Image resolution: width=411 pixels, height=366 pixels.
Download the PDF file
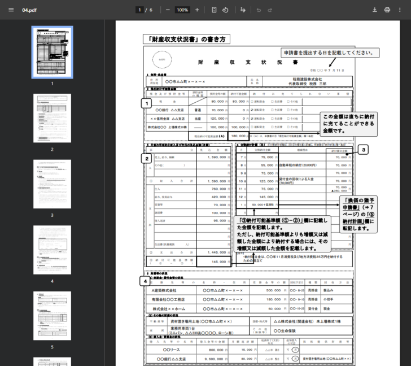tap(374, 10)
